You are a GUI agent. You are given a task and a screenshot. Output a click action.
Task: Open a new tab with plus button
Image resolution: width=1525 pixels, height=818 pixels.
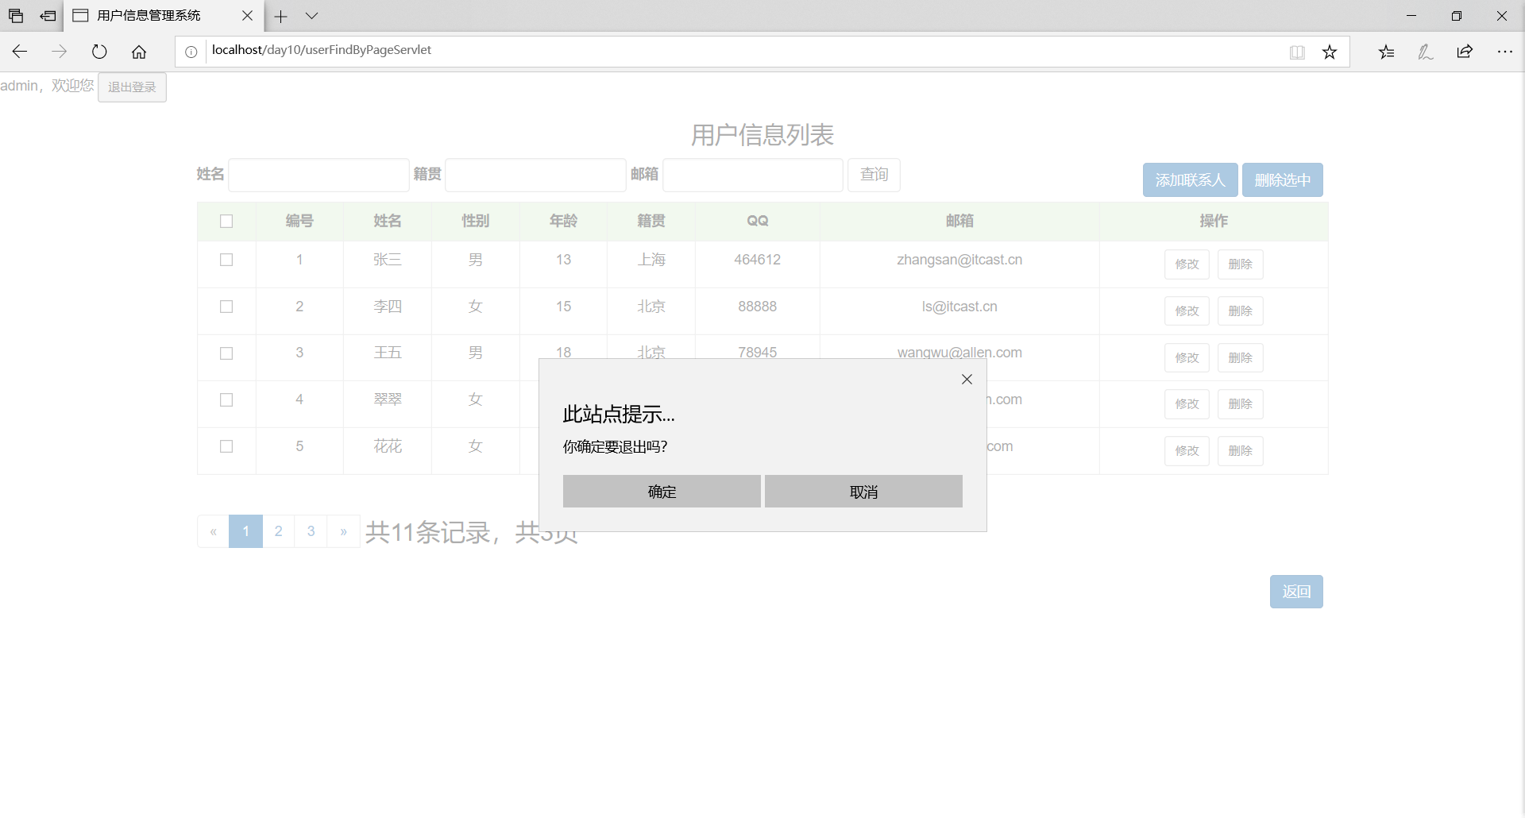coord(281,16)
